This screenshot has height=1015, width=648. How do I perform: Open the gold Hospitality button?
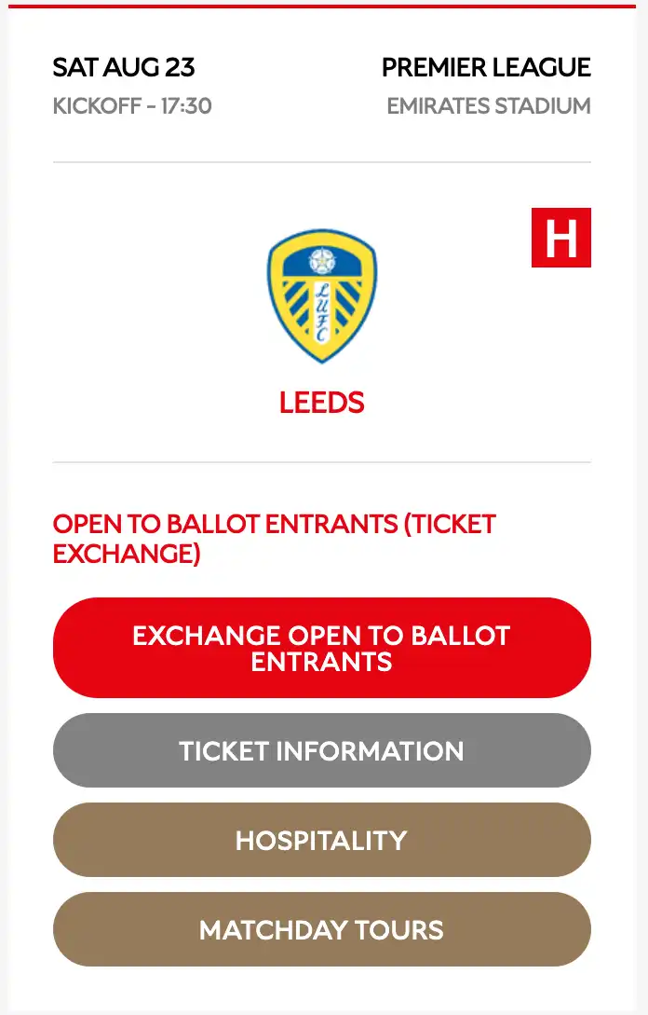322,840
